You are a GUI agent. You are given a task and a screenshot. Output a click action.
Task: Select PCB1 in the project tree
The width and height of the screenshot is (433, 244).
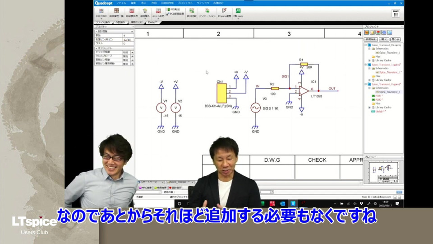(x=377, y=96)
